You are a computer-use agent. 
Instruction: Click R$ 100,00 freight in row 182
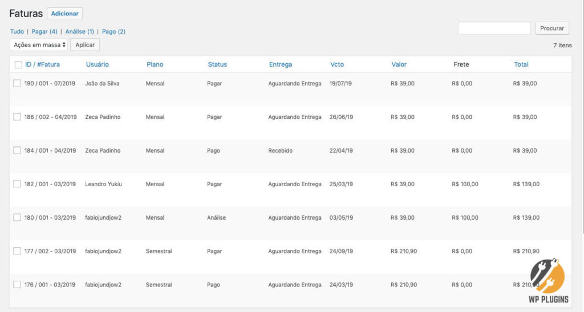click(465, 184)
